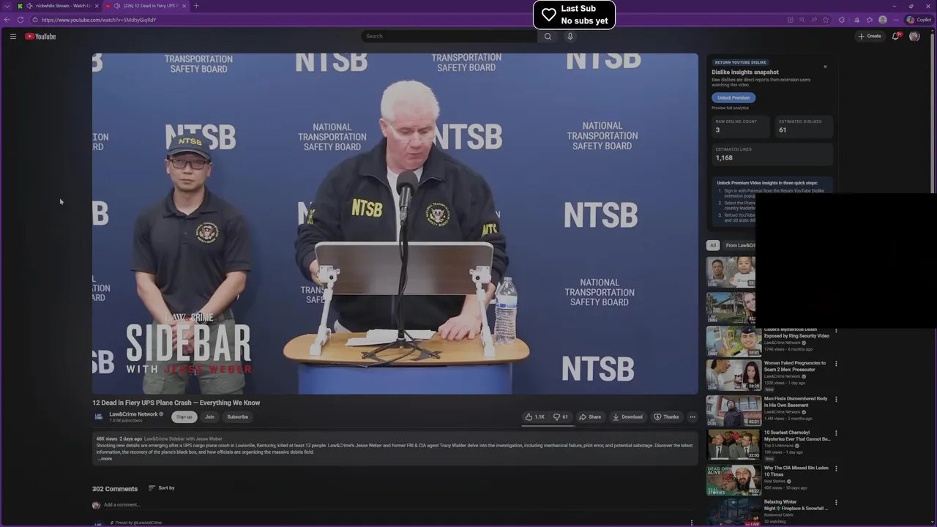
Task: Open options for Woman Faked Pregnancies video
Action: coord(836,364)
